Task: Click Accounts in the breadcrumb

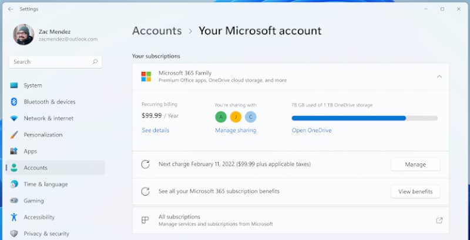Action: [x=157, y=31]
